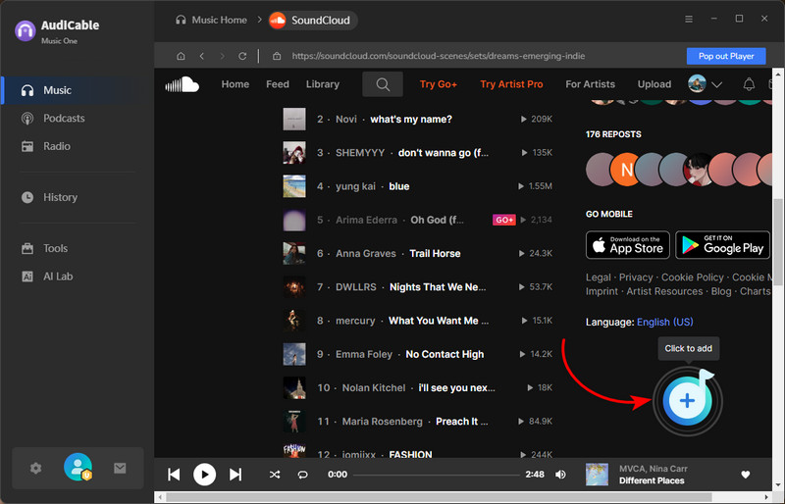Play track 2 Novi what's my name?
This screenshot has height=504, width=785.
coord(418,119)
